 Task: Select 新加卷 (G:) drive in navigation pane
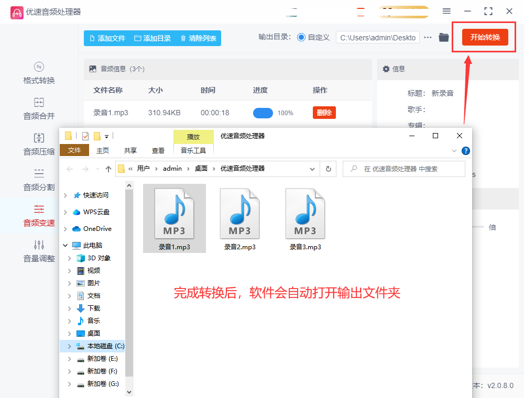[x=102, y=384]
